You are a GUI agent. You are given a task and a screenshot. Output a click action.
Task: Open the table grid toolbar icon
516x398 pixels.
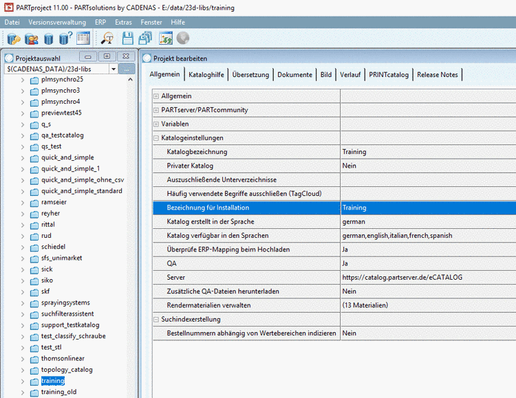pos(83,38)
